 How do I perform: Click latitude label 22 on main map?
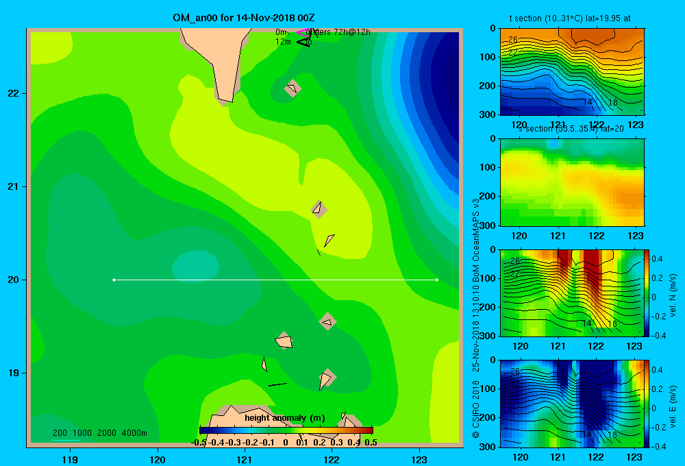point(14,93)
